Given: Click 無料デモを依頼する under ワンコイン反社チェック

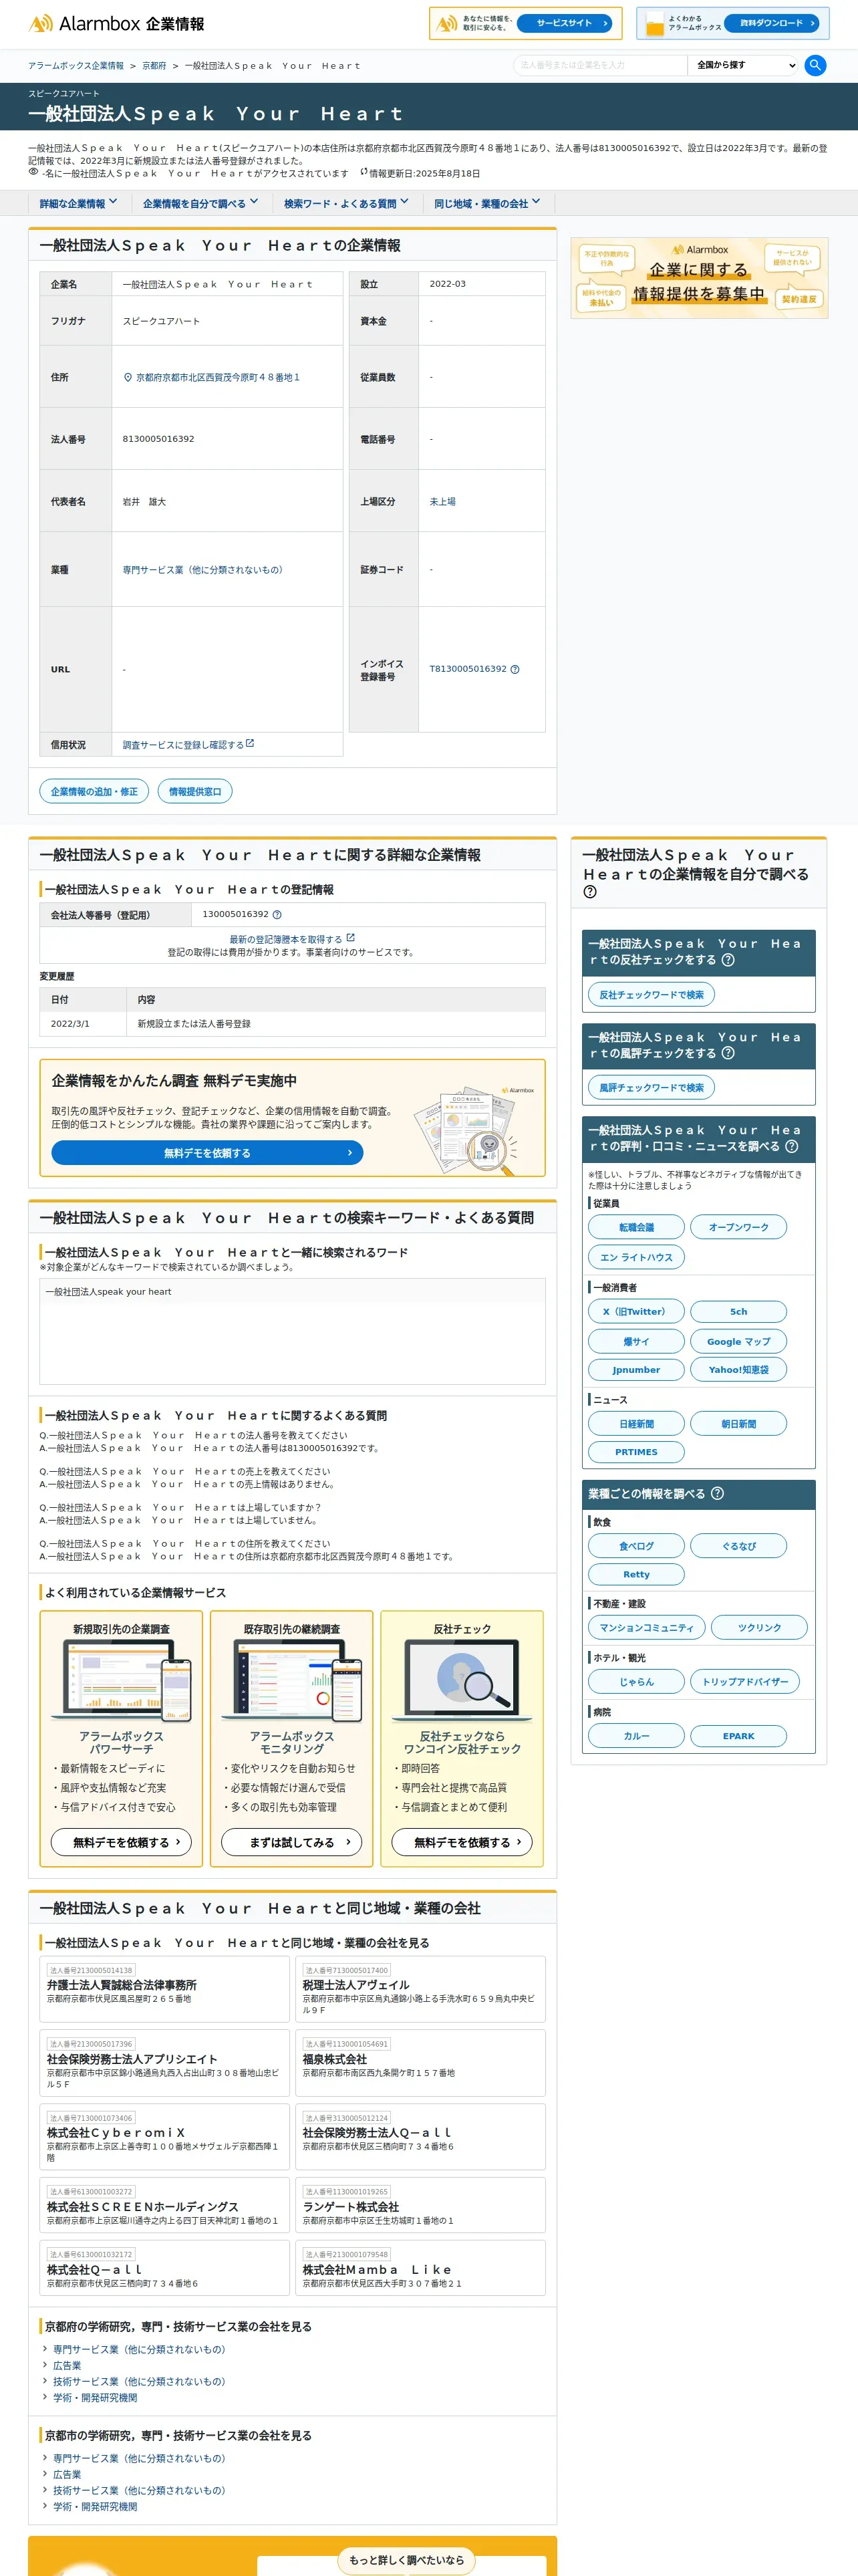Looking at the screenshot, I should coord(462,1842).
